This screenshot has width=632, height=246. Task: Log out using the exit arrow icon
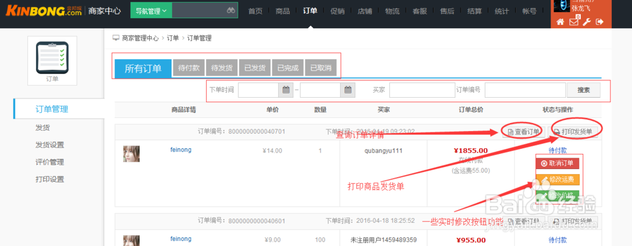point(600,22)
